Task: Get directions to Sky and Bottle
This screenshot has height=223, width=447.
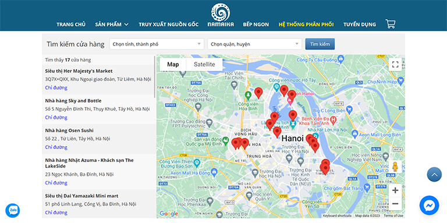Action: coord(56,118)
